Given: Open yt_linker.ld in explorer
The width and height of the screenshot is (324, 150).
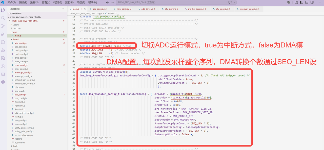Looking at the screenshot, I should click(37, 142).
